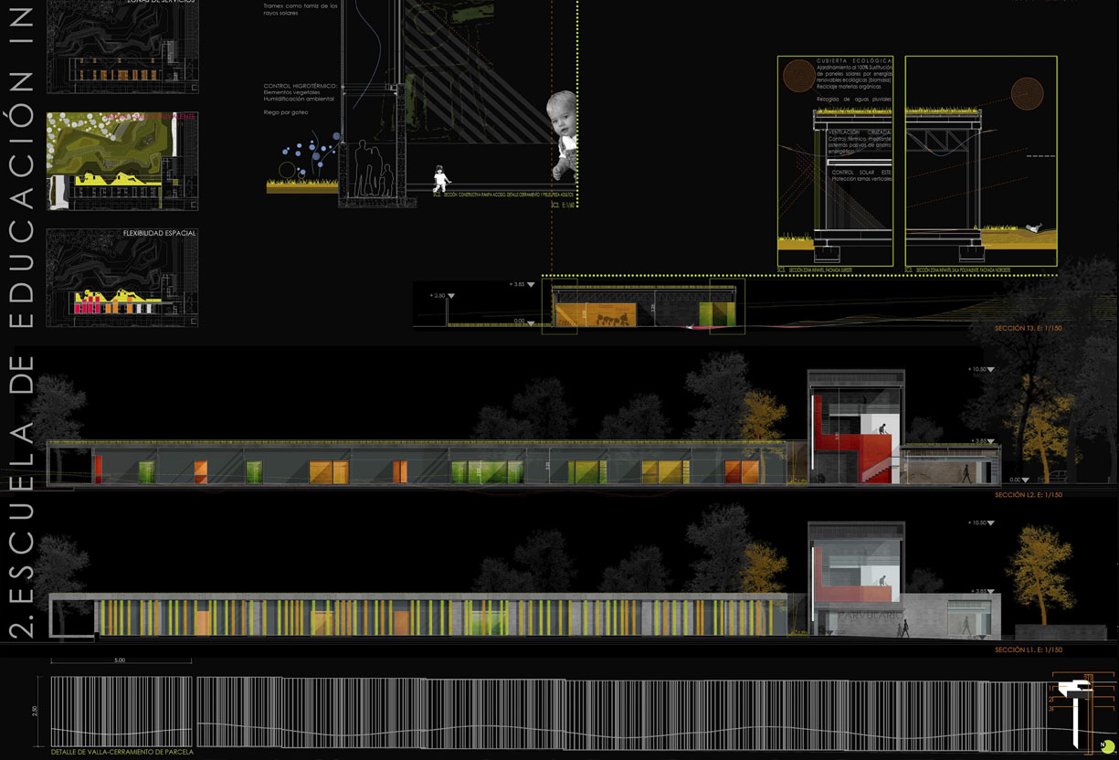The image size is (1119, 760).
Task: Click the Control Higrotérmico annotation heading
Action: click(x=300, y=85)
